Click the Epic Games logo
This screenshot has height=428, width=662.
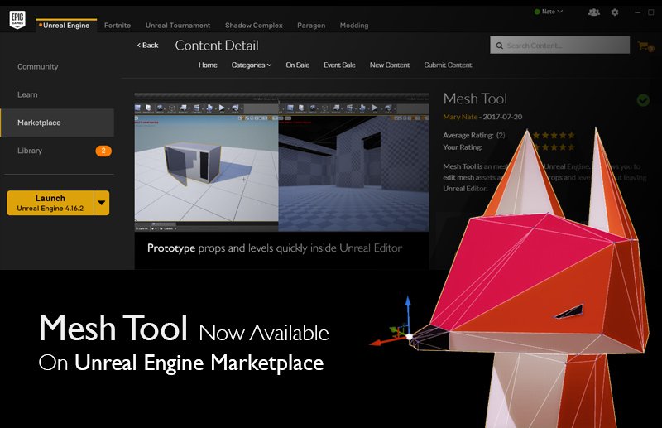tap(17, 19)
